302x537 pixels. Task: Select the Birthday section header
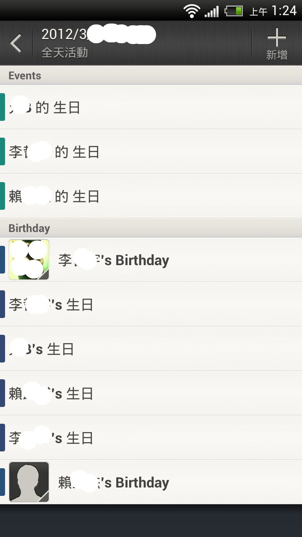click(29, 228)
